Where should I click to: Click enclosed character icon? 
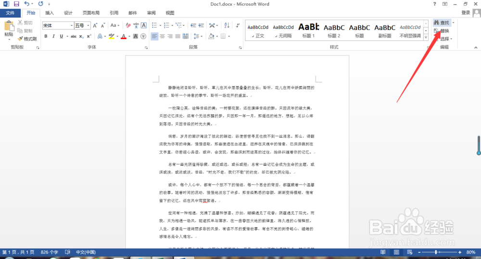pyautogui.click(x=143, y=36)
